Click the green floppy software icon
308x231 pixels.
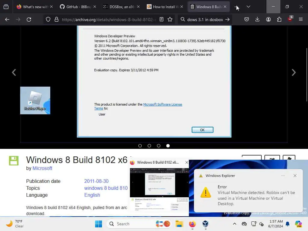pos(14,161)
